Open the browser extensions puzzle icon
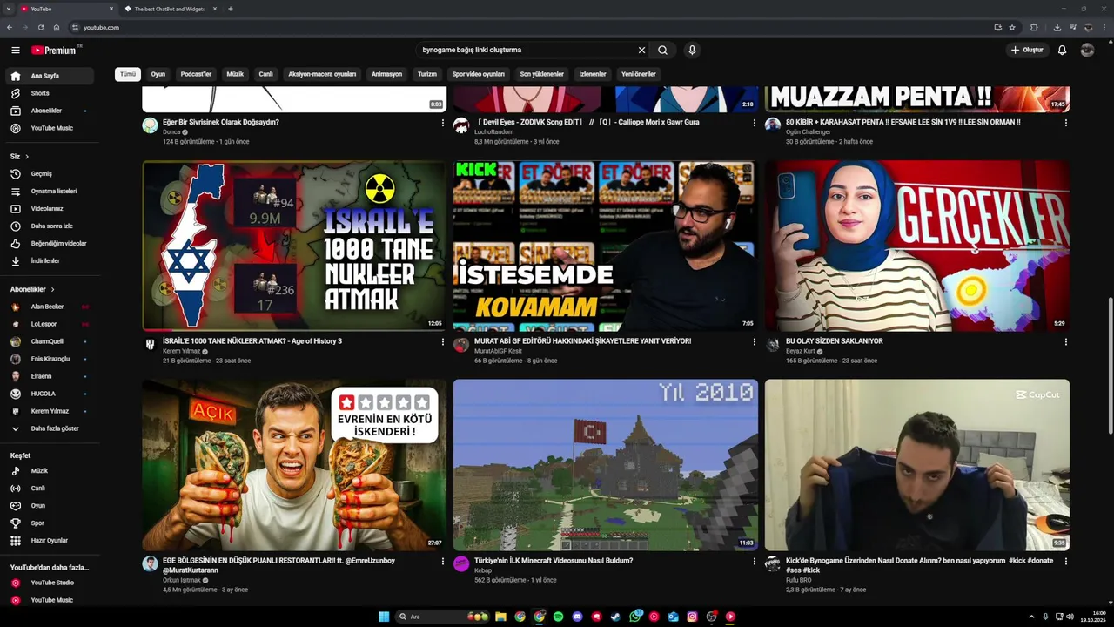 (1034, 27)
